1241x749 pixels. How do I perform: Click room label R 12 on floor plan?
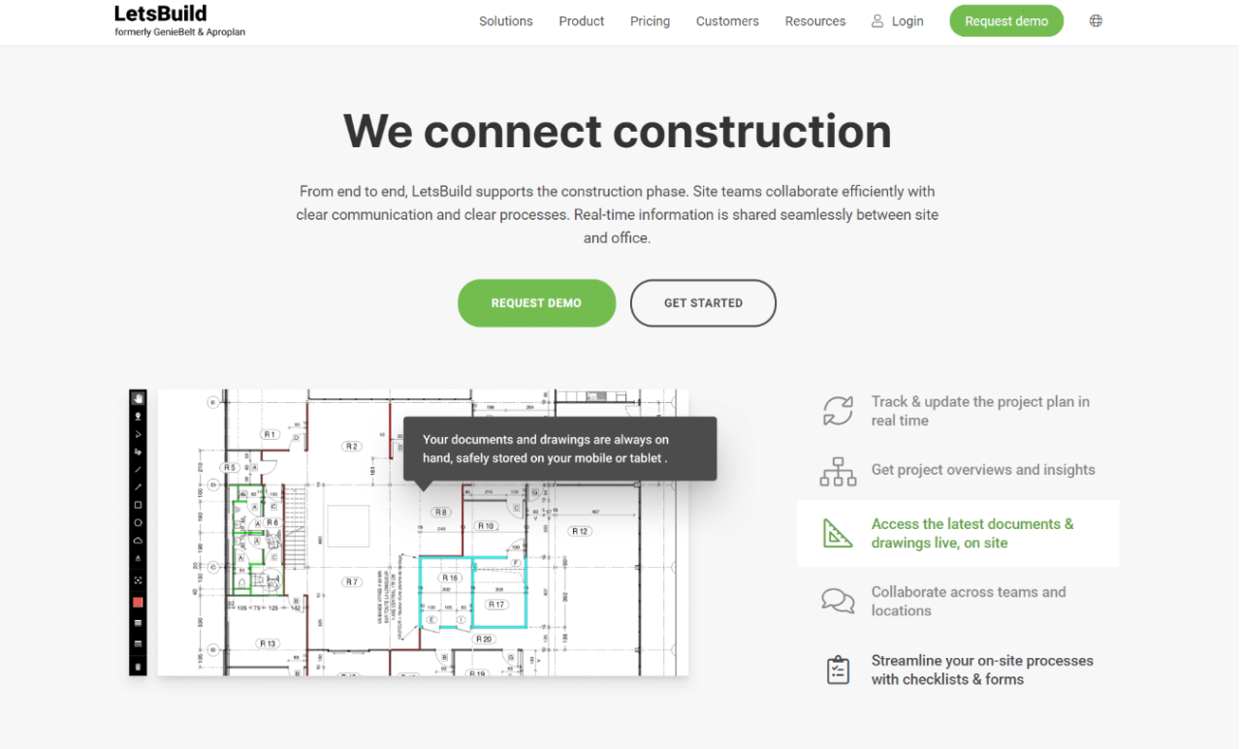pyautogui.click(x=580, y=531)
